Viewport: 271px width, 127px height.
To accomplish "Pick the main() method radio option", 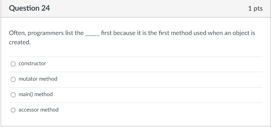I will point(13,95).
